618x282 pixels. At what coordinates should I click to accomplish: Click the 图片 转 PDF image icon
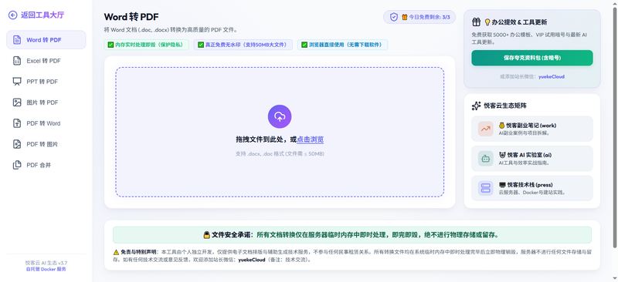tap(17, 102)
